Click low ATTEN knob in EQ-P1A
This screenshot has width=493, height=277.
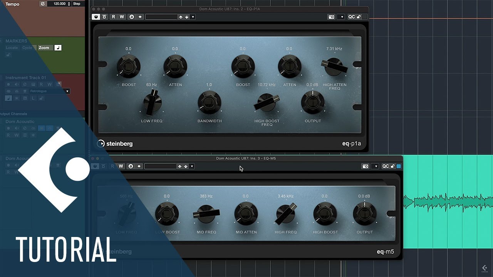pyautogui.click(x=175, y=66)
